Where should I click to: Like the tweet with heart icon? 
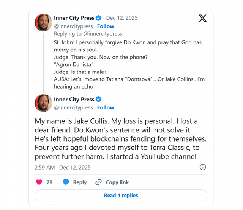(x=39, y=182)
